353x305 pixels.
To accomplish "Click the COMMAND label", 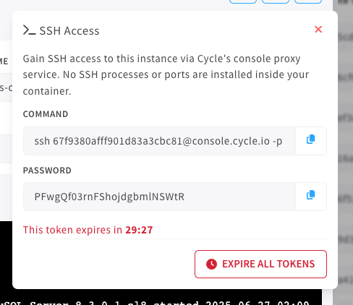I will coord(46,114).
